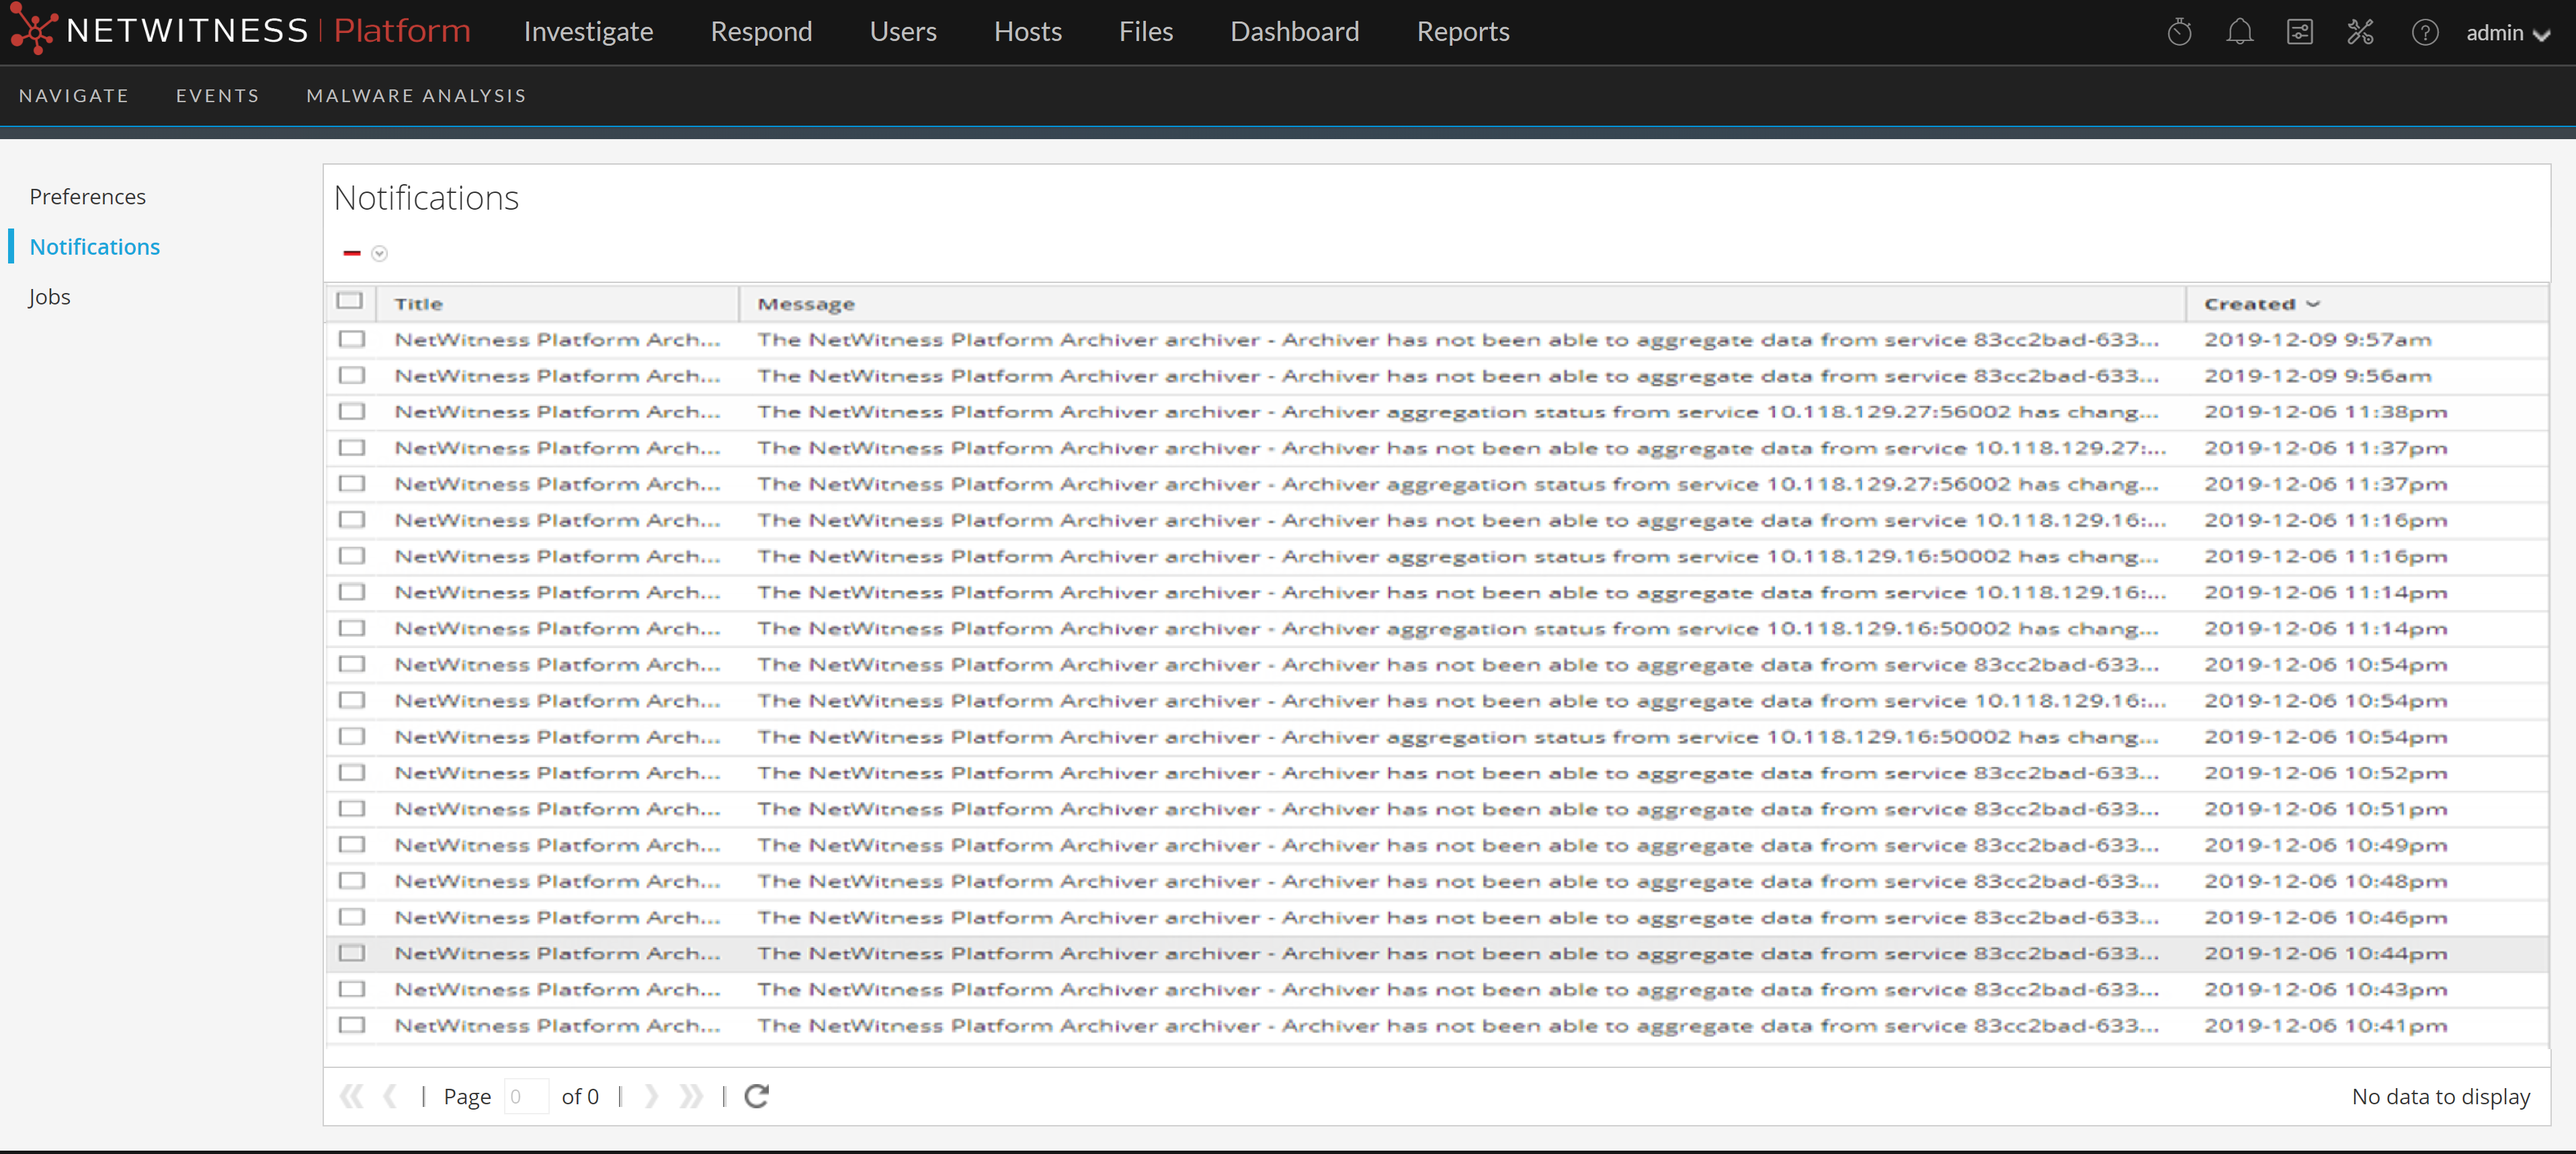The height and width of the screenshot is (1154, 2576).
Task: Open Preferences in the left sidebar
Action: (87, 196)
